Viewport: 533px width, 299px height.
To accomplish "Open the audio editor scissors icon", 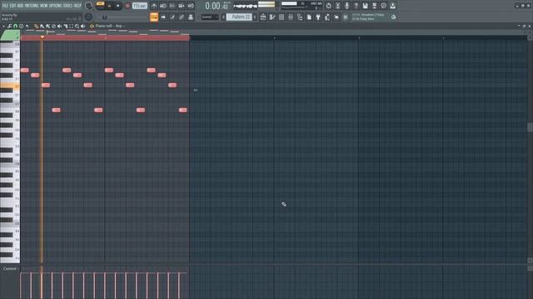I will [337, 6].
